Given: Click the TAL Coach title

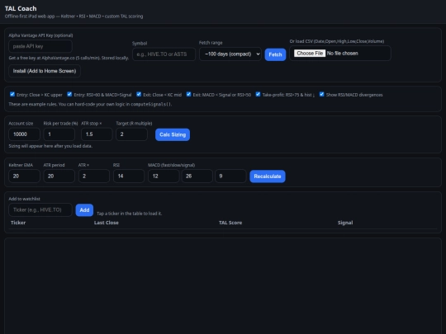Looking at the screenshot, I should point(21,8).
